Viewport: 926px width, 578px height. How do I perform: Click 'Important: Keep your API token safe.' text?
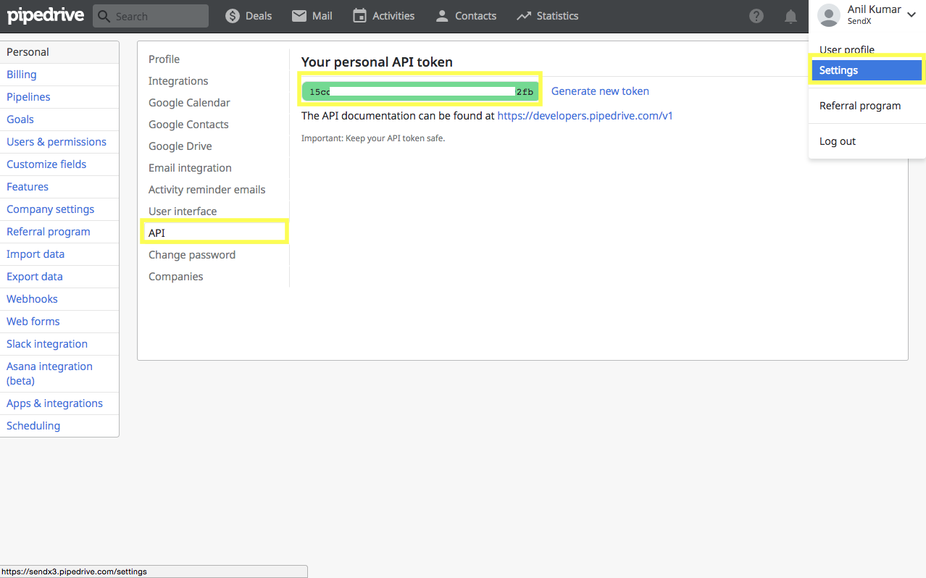[373, 138]
